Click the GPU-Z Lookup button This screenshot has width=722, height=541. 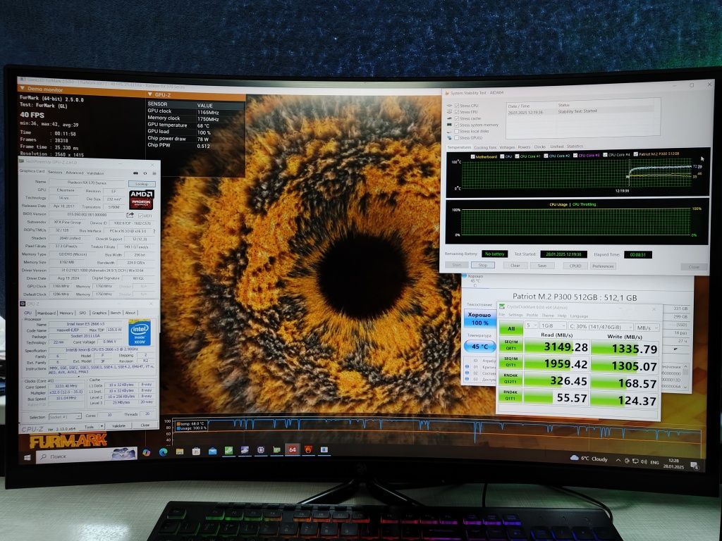pos(142,184)
